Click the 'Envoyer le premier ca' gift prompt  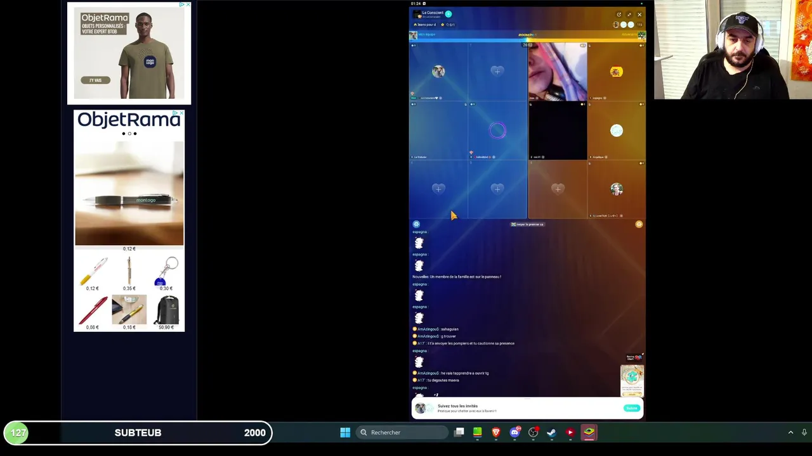528,224
